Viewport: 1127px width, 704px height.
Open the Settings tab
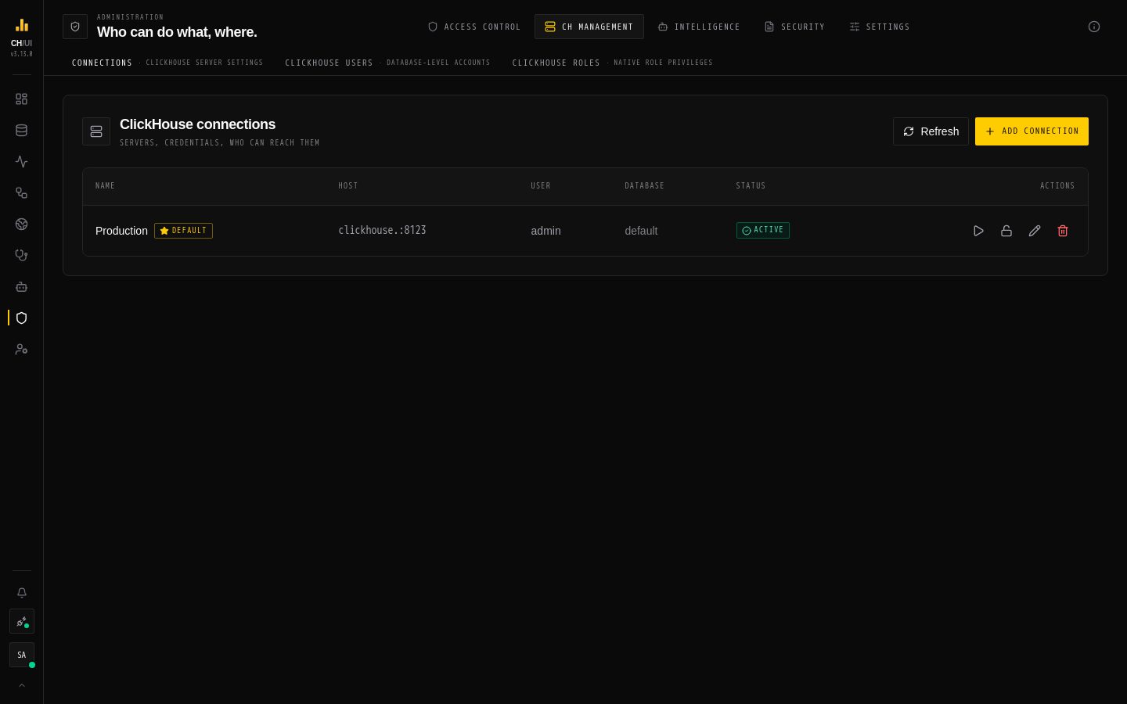(880, 27)
